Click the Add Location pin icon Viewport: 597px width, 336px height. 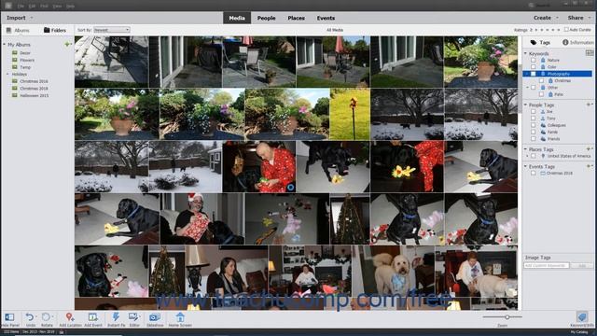tap(69, 317)
